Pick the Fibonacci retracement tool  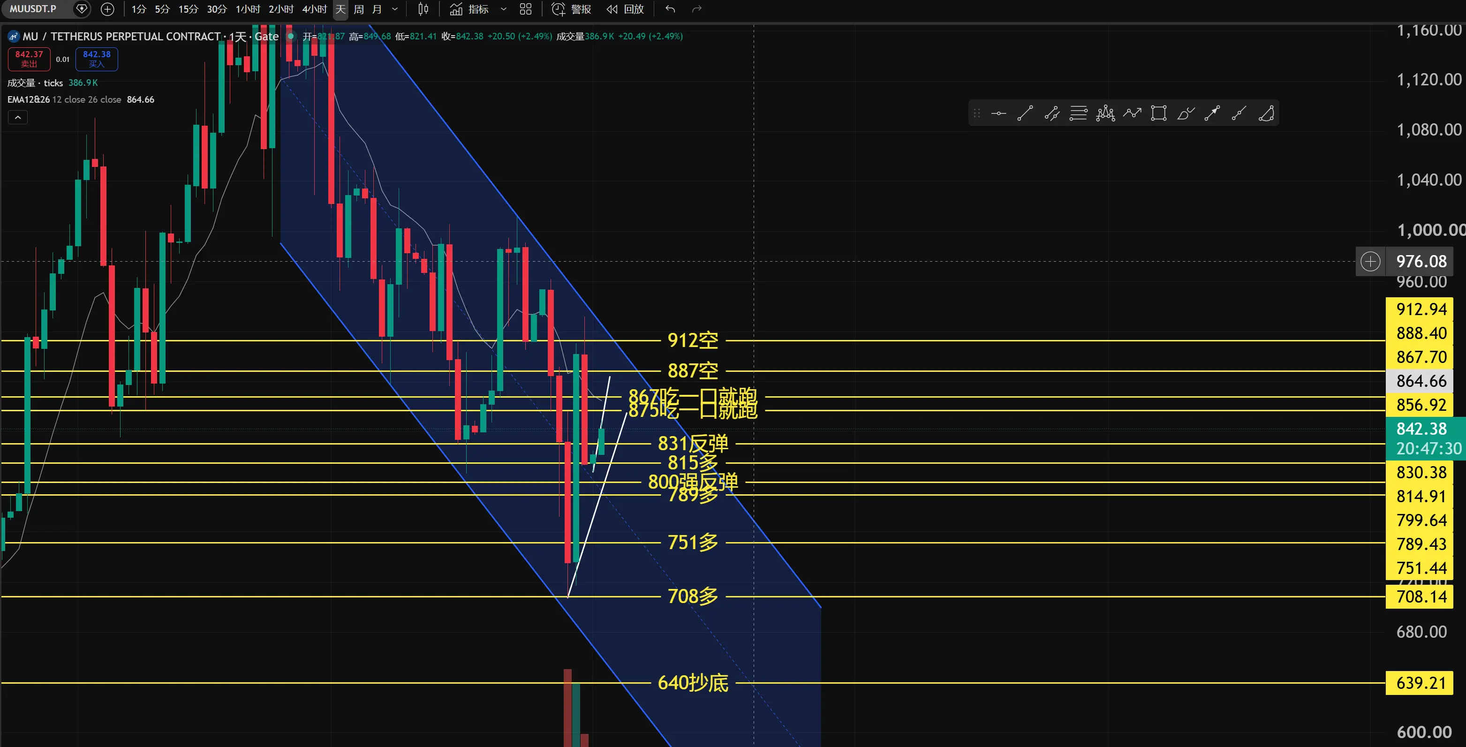coord(1079,114)
